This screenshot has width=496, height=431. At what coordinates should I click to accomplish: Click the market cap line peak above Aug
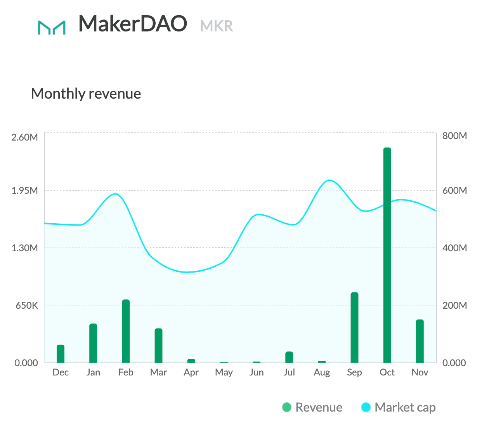(x=329, y=180)
